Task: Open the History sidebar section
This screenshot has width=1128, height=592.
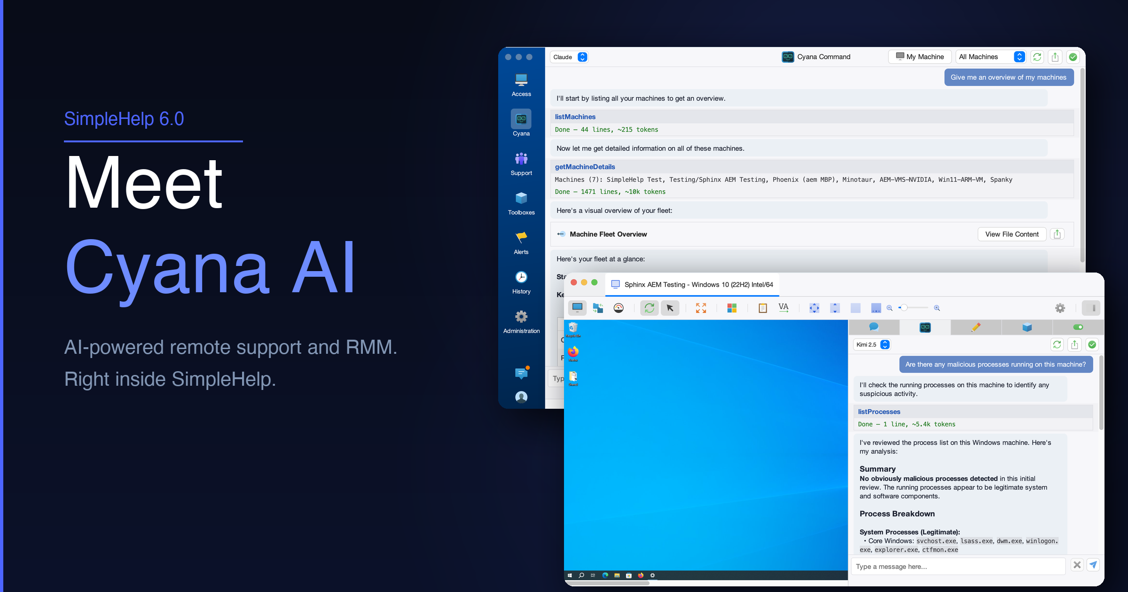Action: [521, 282]
